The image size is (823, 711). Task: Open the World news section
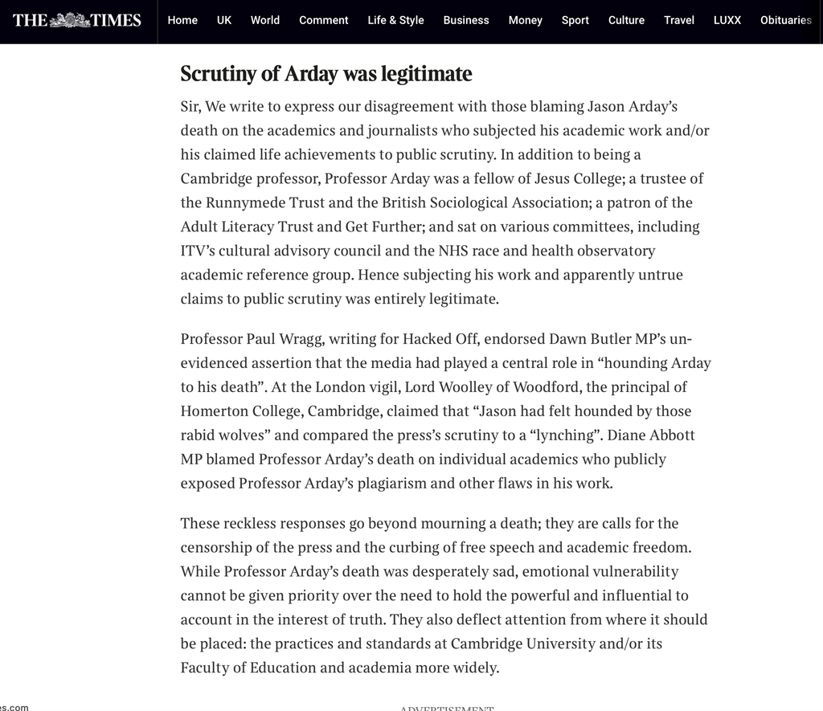pos(265,20)
